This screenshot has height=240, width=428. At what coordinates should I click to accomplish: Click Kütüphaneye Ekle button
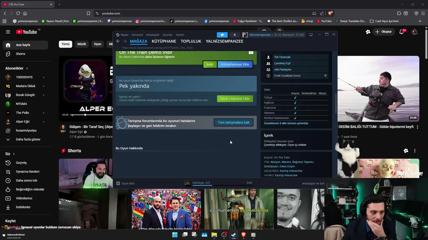point(235,64)
